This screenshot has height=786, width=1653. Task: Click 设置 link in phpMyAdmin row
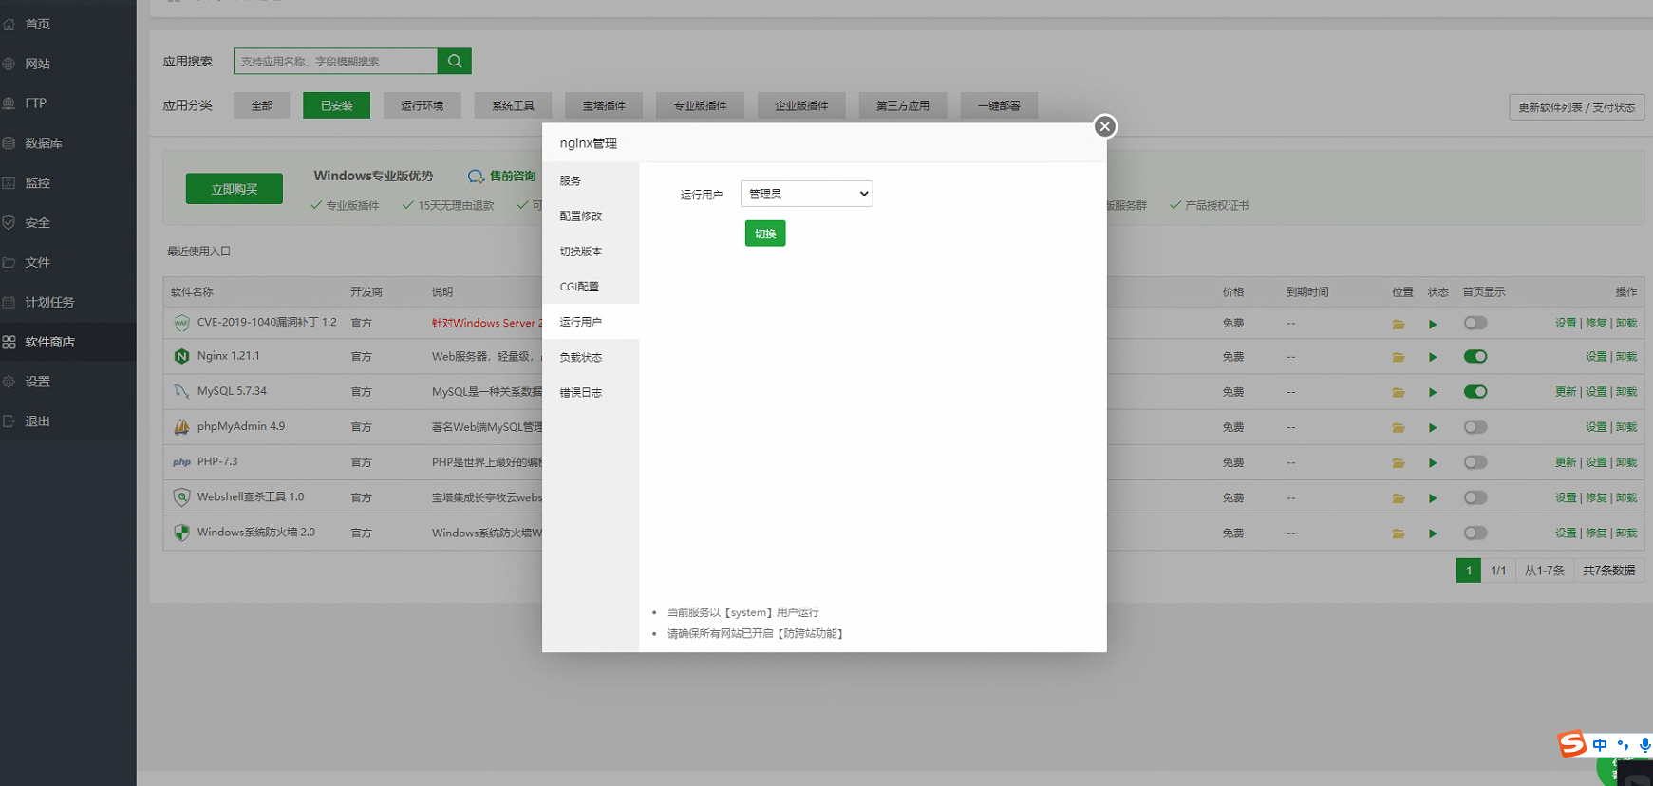[1596, 427]
